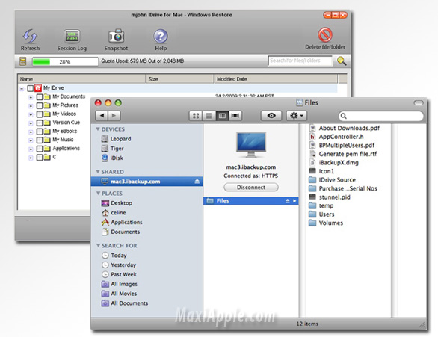This screenshot has width=438, height=337.
Task: Expand the My Pictures tree node
Action: point(31,106)
